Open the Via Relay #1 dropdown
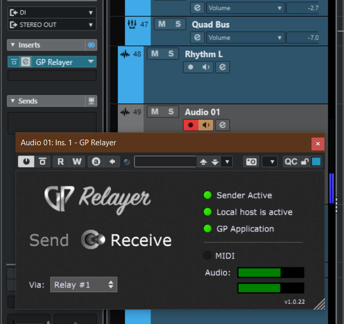344x324 pixels. click(84, 284)
